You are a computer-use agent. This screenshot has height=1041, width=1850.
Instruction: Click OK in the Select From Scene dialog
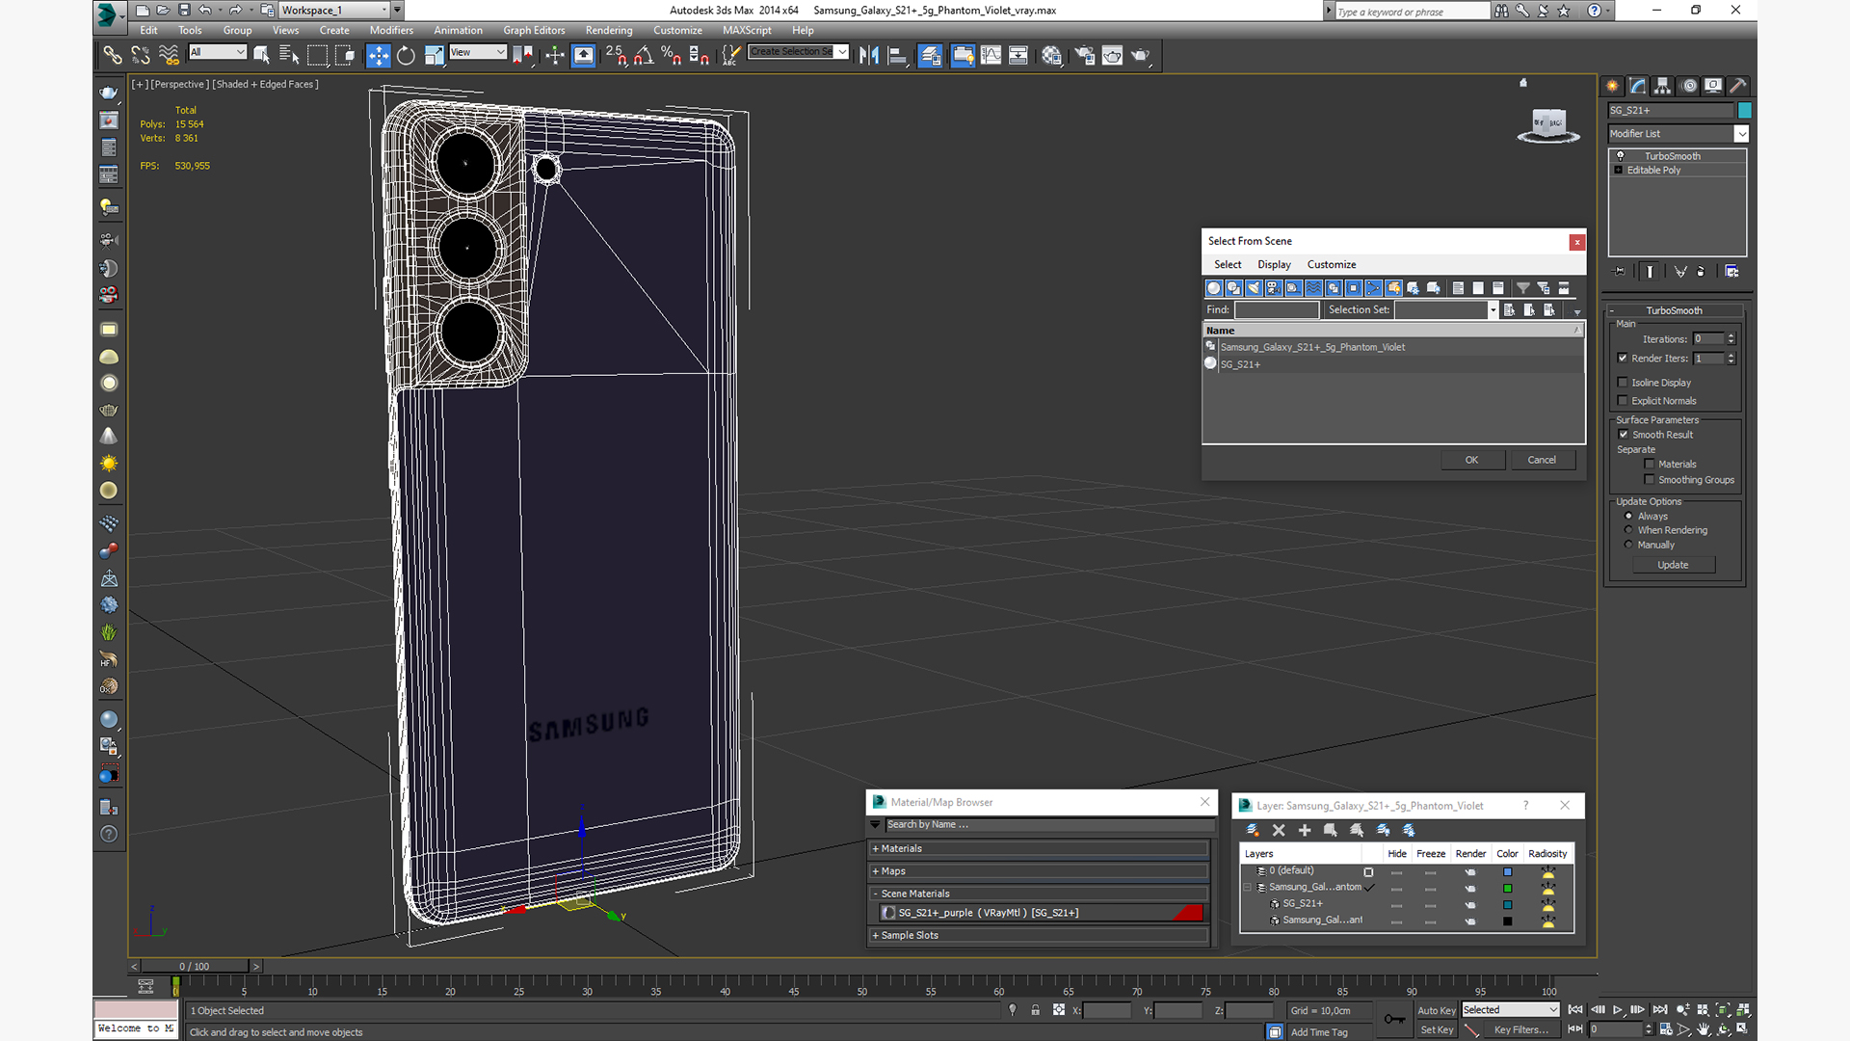coord(1471,460)
